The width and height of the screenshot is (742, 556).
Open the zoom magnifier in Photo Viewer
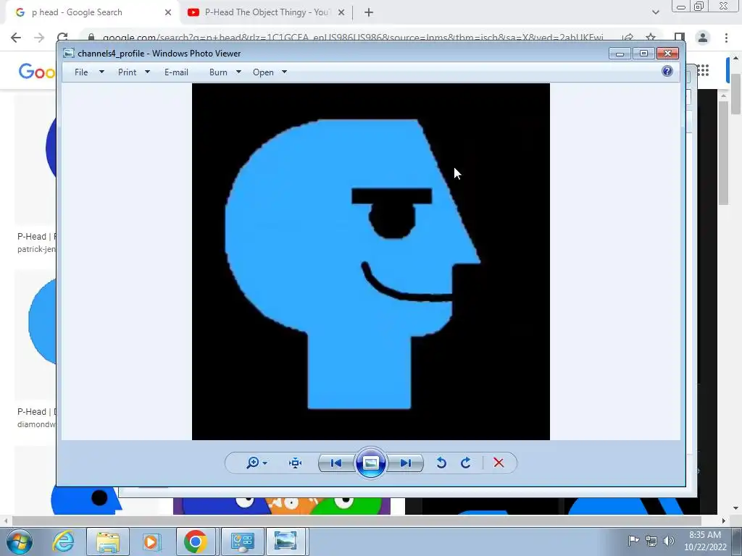pos(253,463)
